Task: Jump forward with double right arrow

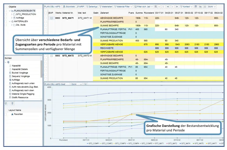Action: pos(177,7)
